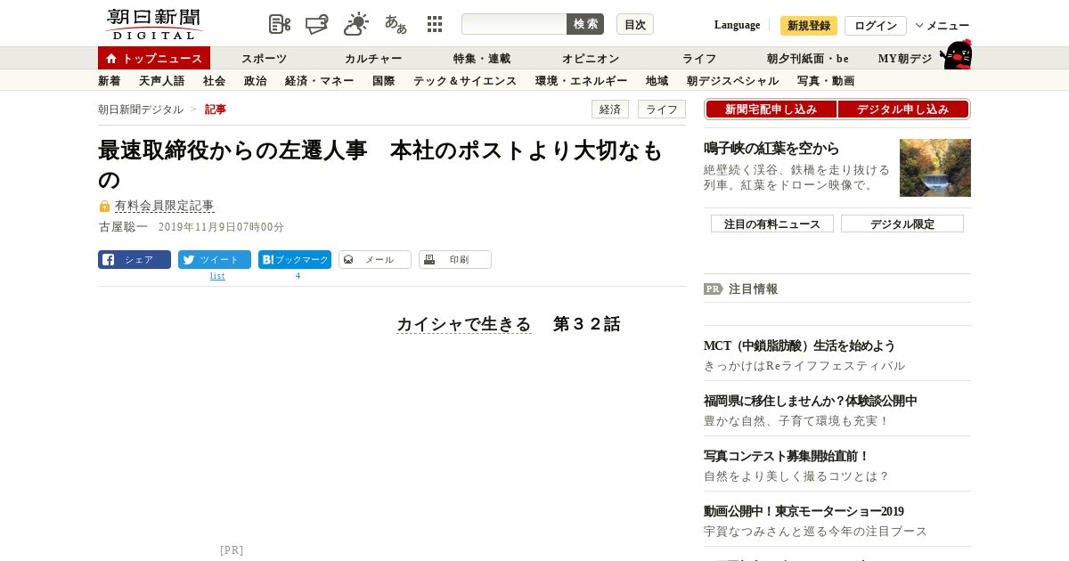1069x561 pixels.
Task: Open the weather sun-and-cloud icon
Action: pyautogui.click(x=356, y=24)
